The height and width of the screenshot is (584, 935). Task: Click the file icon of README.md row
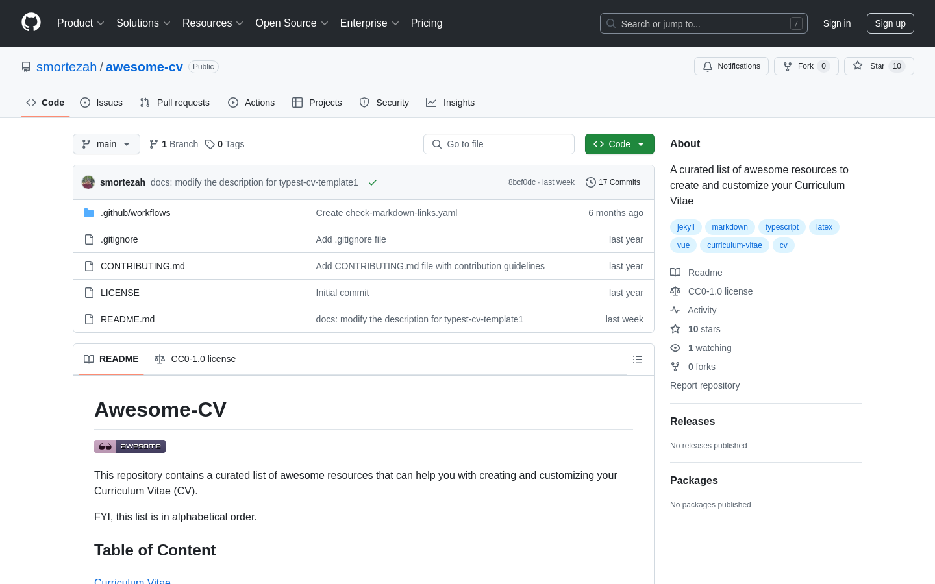[x=89, y=319]
